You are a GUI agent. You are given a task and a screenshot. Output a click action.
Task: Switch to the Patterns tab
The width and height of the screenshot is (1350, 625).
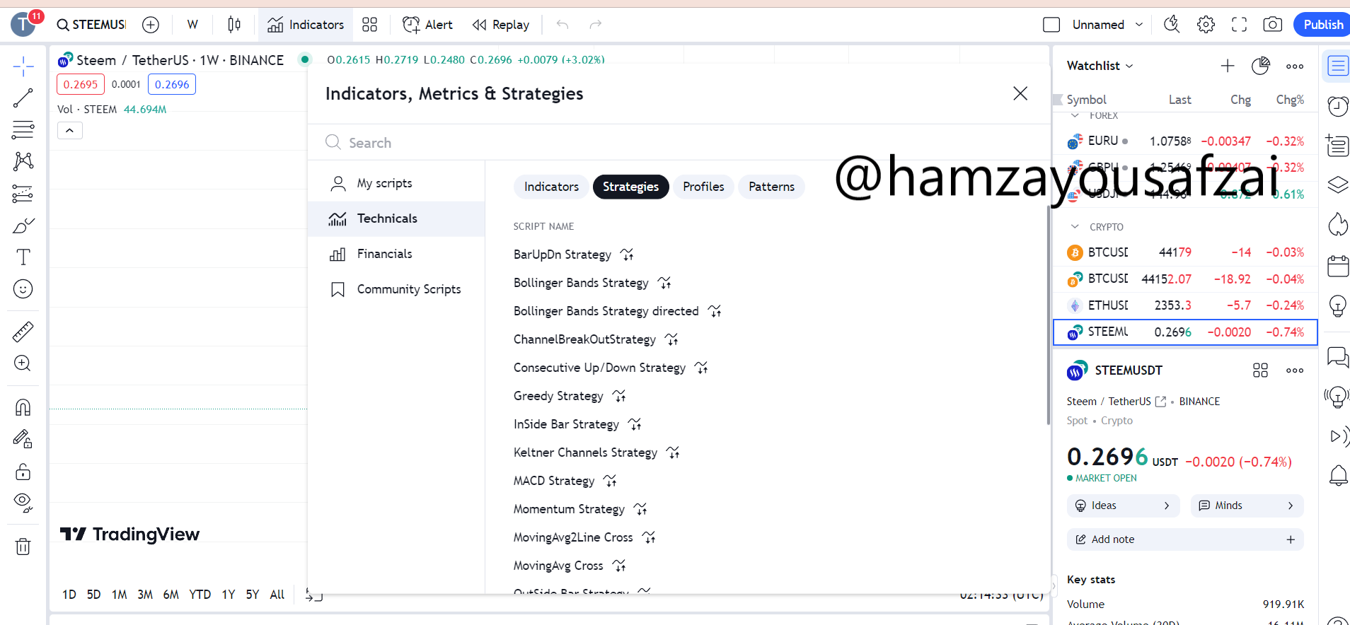pyautogui.click(x=771, y=187)
